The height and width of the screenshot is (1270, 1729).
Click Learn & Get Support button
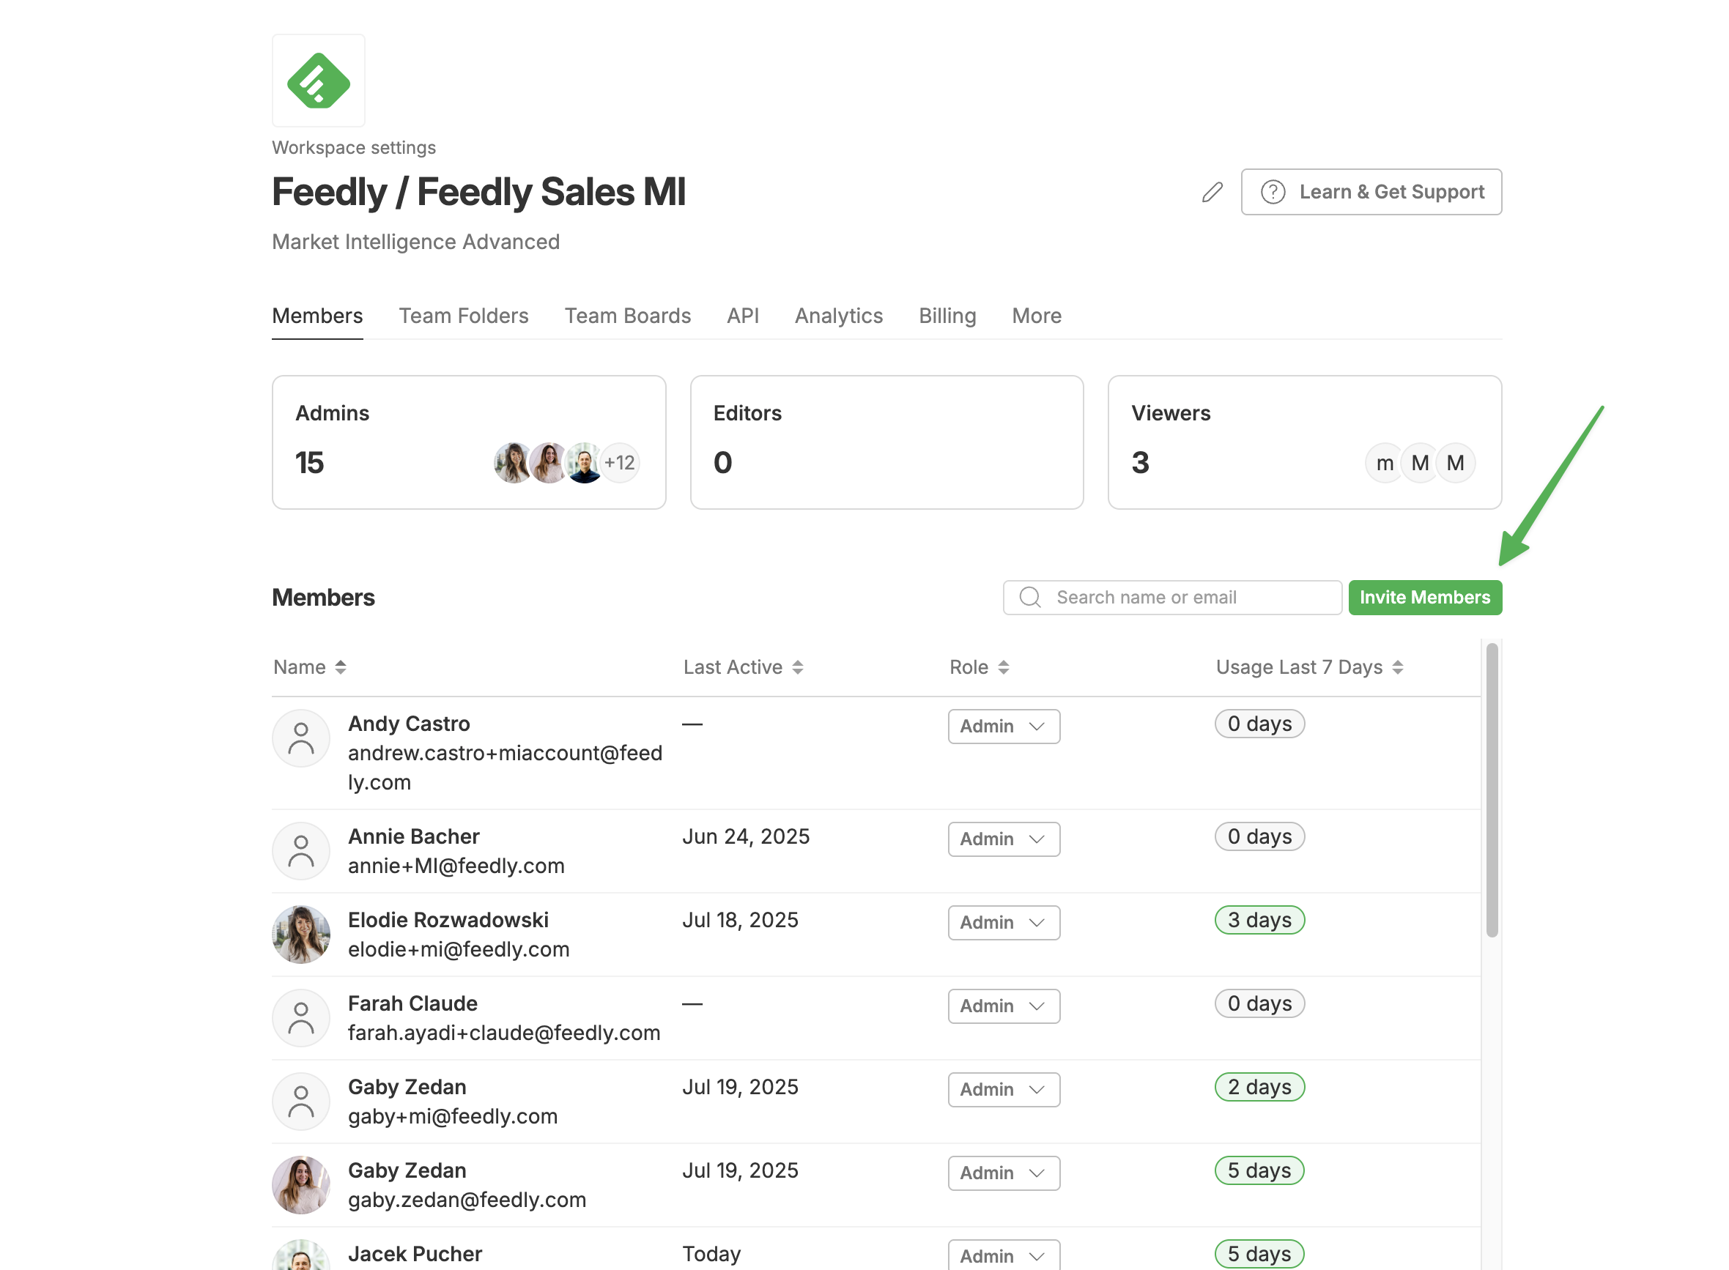[1371, 192]
